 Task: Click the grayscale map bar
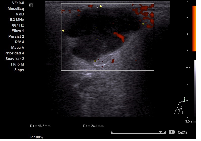[x=195, y=89]
